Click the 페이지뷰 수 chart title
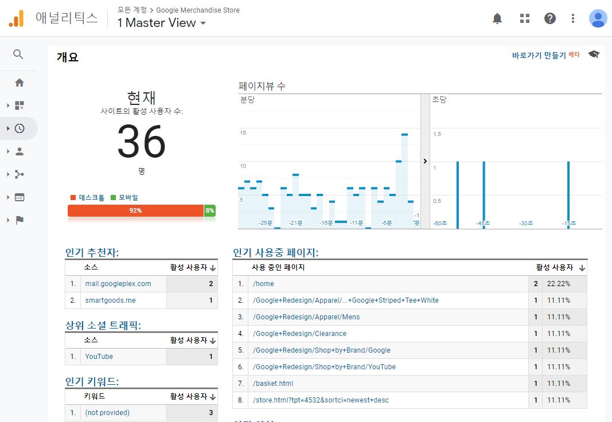The width and height of the screenshot is (612, 422). [262, 86]
